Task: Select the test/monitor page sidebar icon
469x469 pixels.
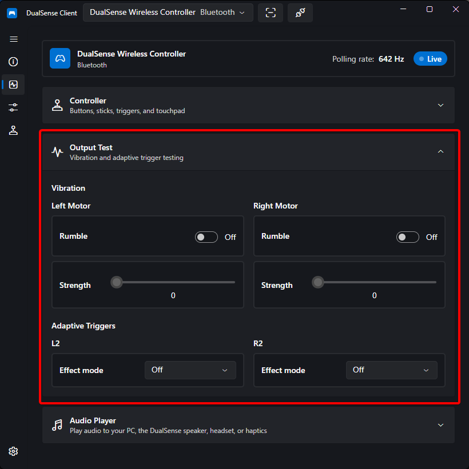Action: [13, 85]
